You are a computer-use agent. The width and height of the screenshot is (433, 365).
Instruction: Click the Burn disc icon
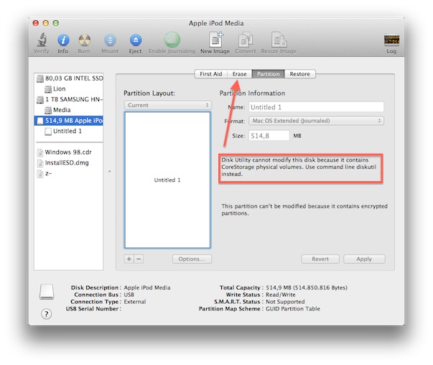(84, 40)
